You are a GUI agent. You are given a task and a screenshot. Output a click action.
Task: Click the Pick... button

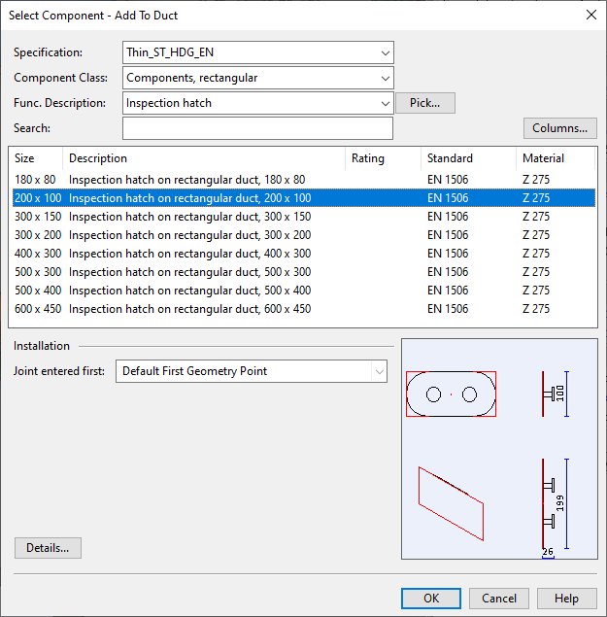(x=425, y=103)
